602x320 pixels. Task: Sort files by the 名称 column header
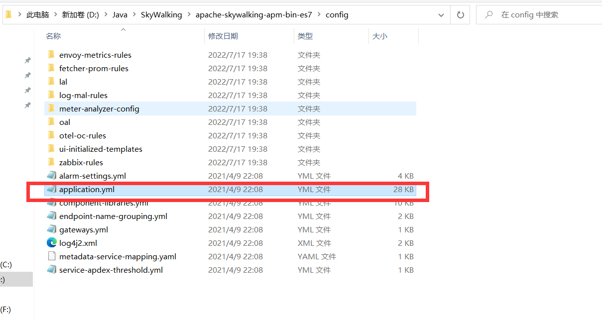(53, 36)
